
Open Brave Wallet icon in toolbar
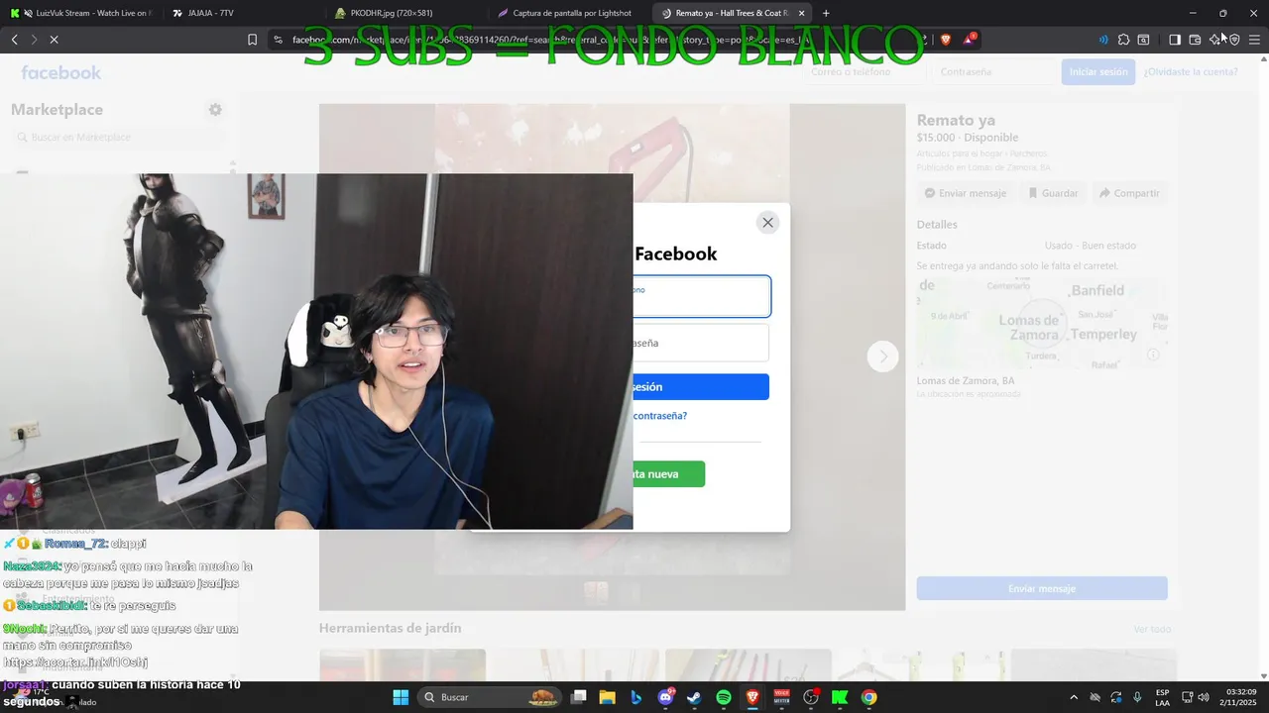[x=1195, y=40]
